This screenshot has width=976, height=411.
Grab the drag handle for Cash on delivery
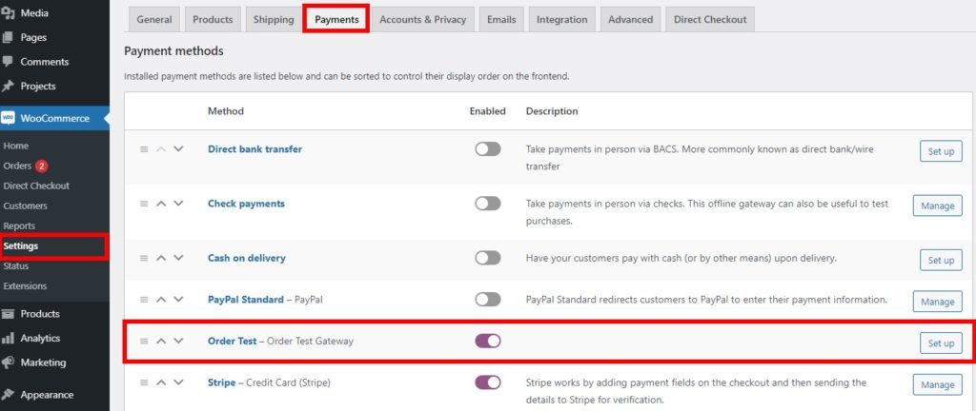click(x=144, y=258)
